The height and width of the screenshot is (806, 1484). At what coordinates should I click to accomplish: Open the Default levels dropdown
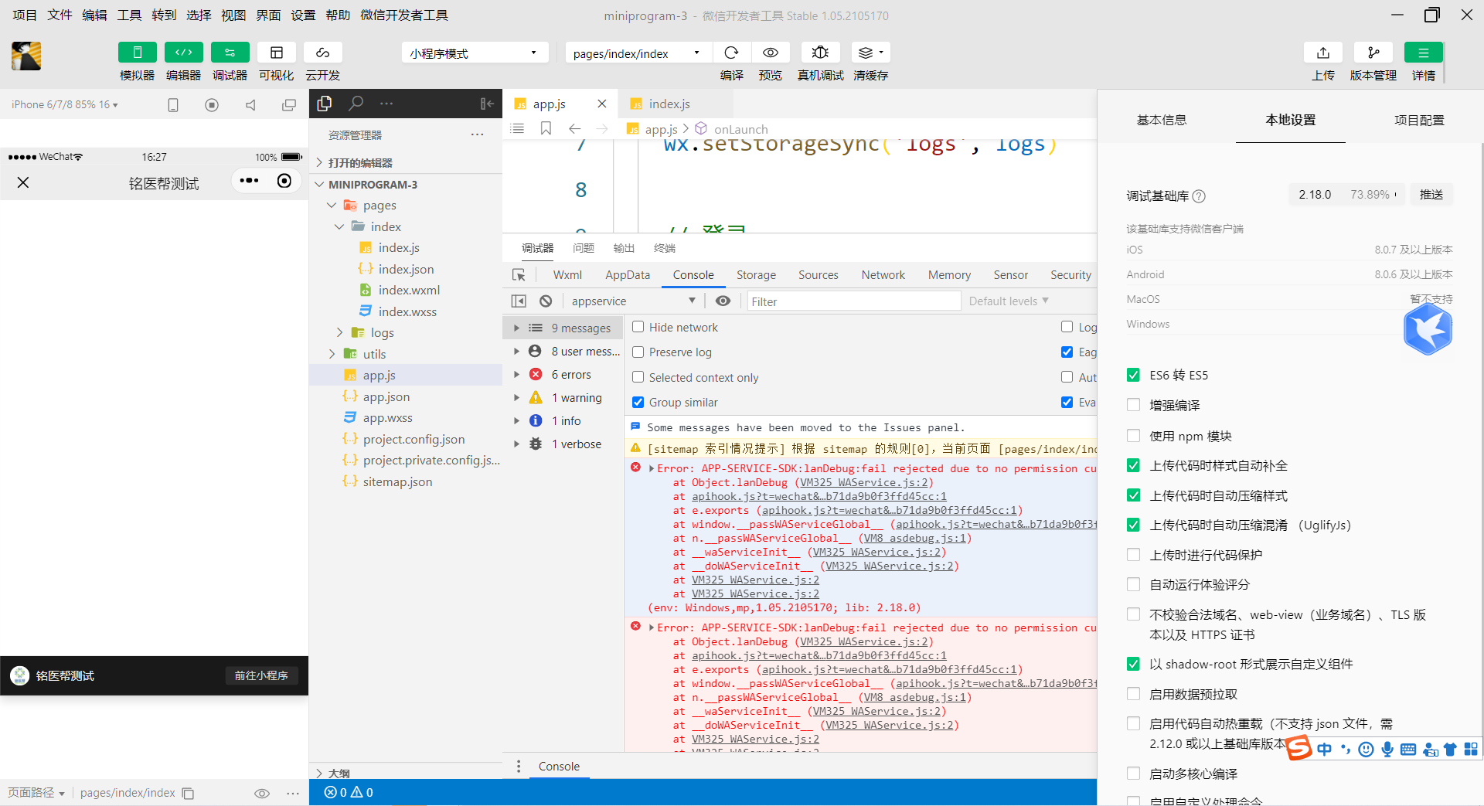click(x=1009, y=301)
